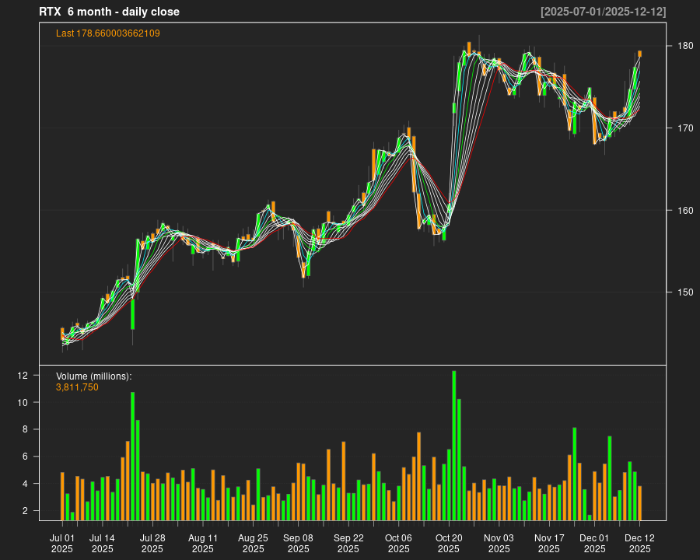Click the 150 price axis label

coord(683,292)
